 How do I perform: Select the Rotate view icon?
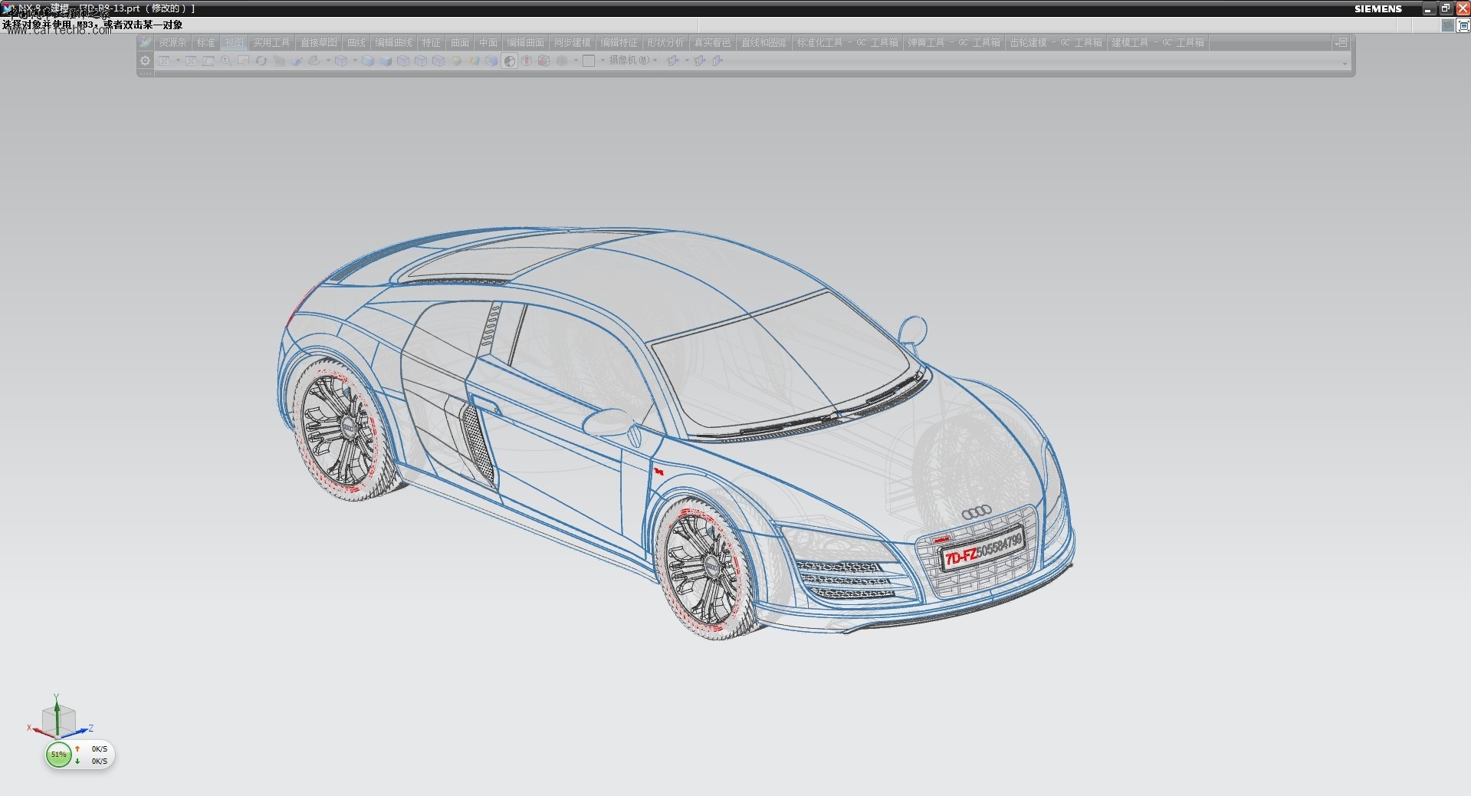[261, 61]
